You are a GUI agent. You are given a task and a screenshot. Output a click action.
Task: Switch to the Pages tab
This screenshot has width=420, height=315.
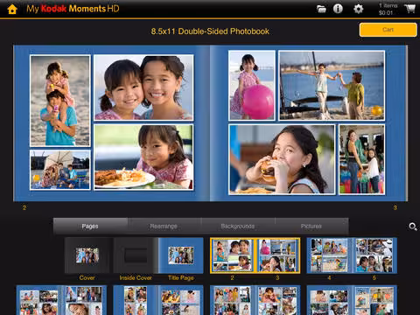pyautogui.click(x=90, y=226)
